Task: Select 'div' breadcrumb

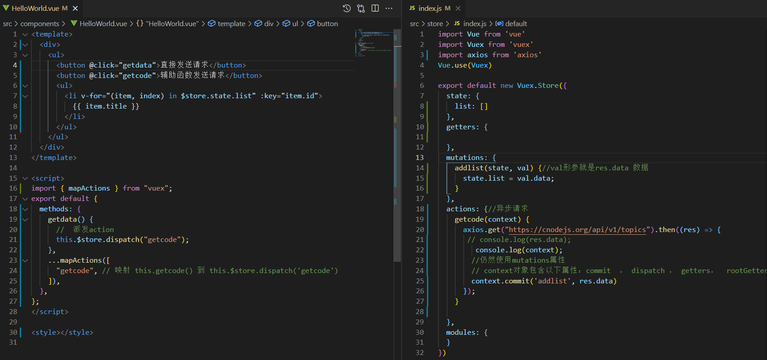Action: [x=269, y=23]
